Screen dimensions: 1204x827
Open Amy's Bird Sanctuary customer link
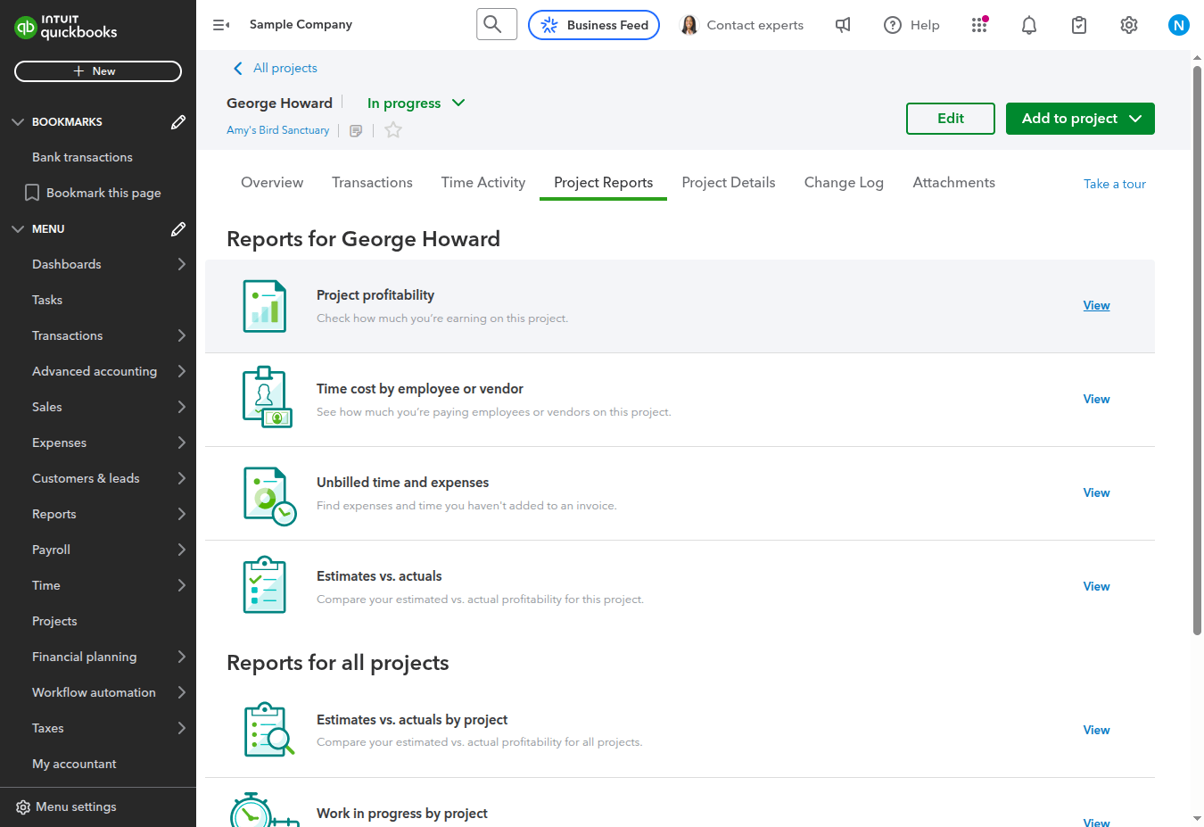coord(278,130)
